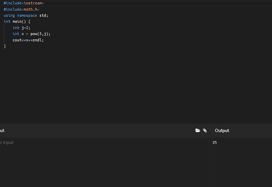Click the output value 25
This screenshot has width=272, height=187.
click(x=214, y=142)
